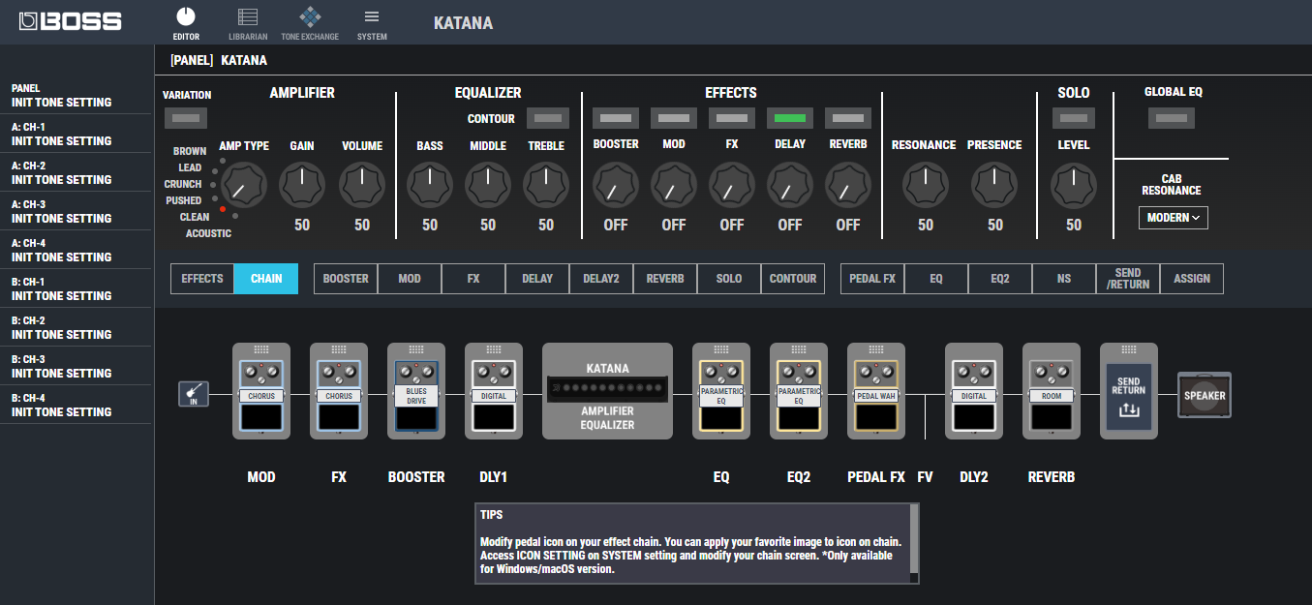Switch to the Chain tab
The image size is (1312, 605).
(266, 279)
